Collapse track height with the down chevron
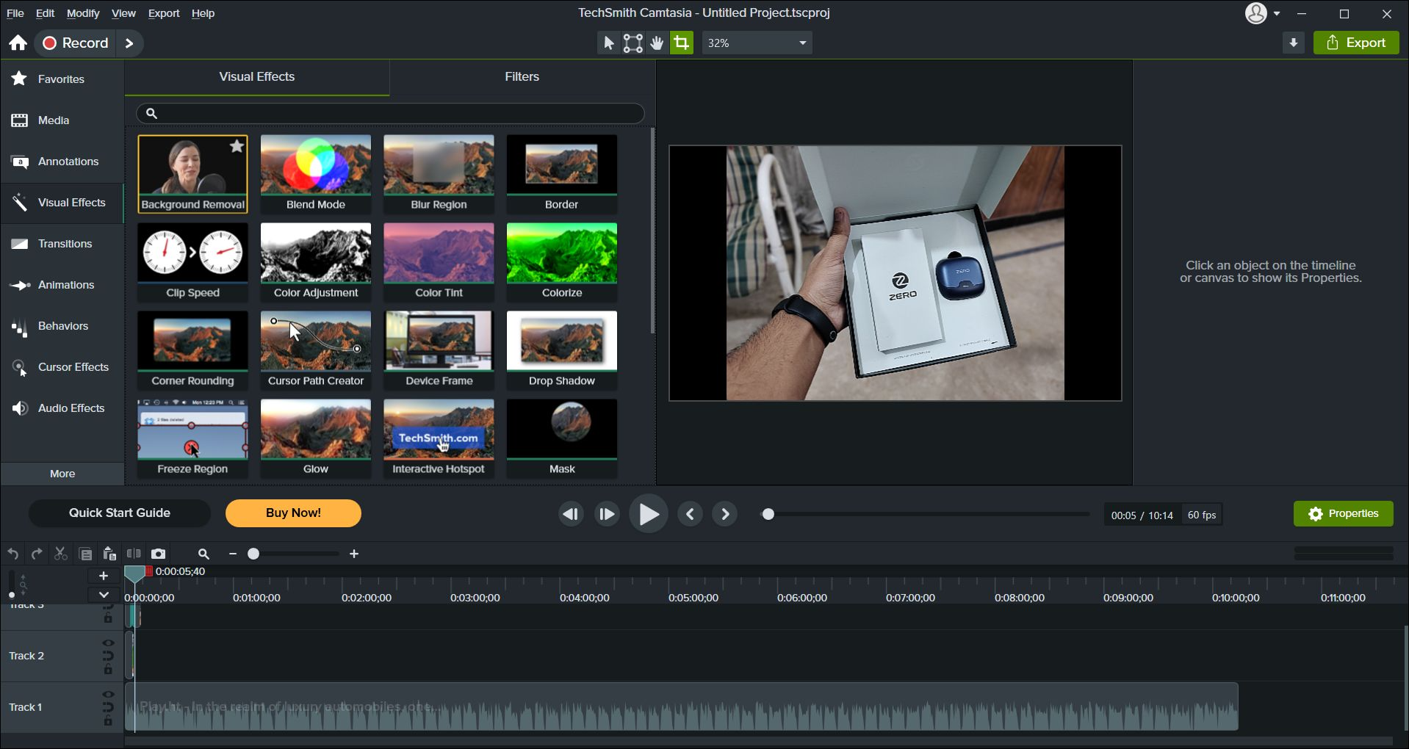This screenshot has width=1409, height=749. click(x=103, y=595)
